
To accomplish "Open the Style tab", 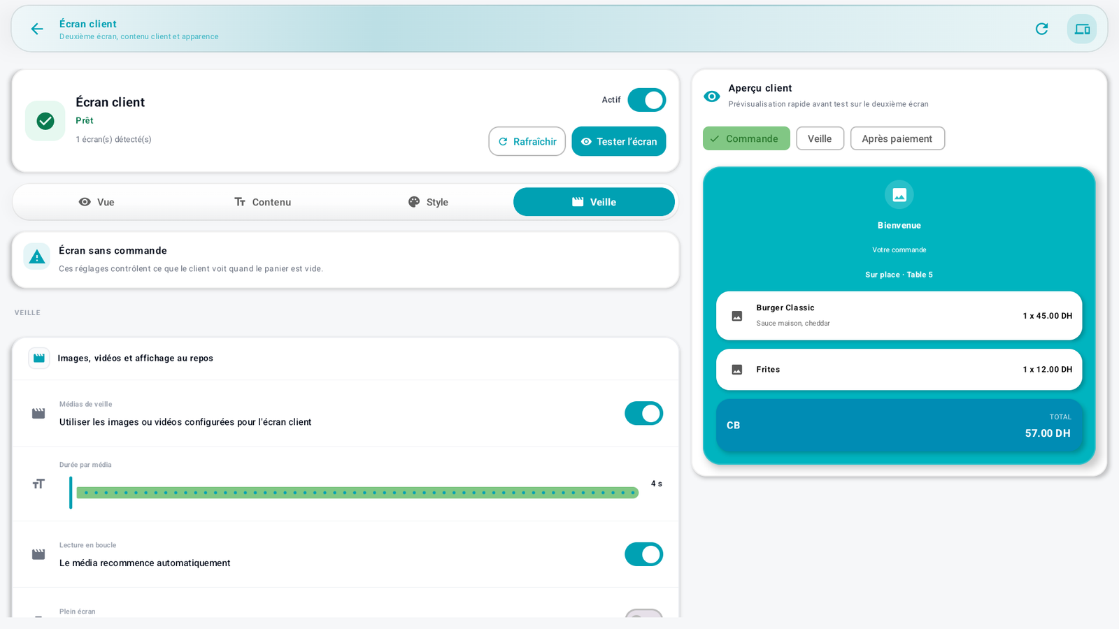I will click(428, 202).
